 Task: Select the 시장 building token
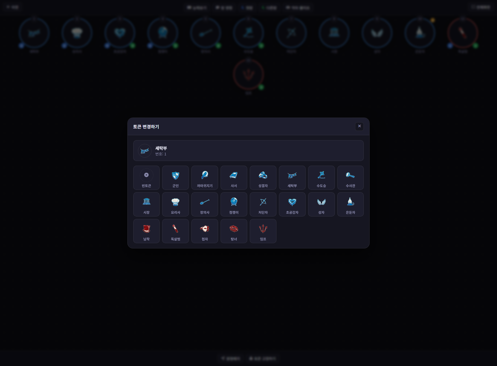tap(146, 204)
